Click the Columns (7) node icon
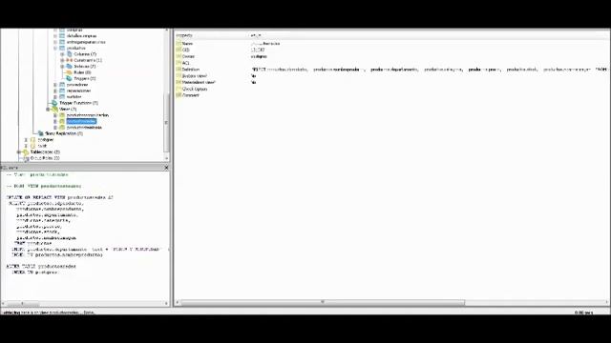 (70, 54)
